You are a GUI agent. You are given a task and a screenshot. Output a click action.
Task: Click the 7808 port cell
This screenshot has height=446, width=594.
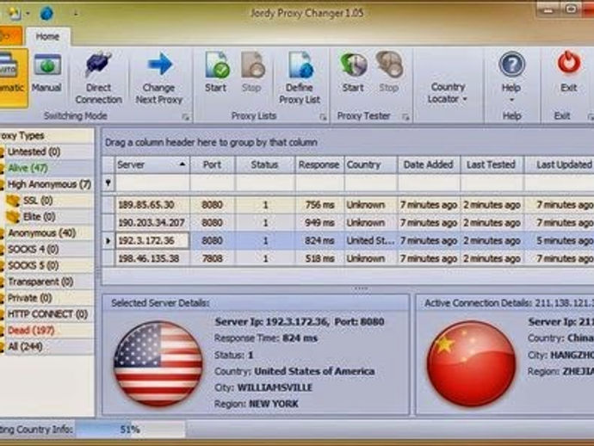point(212,259)
